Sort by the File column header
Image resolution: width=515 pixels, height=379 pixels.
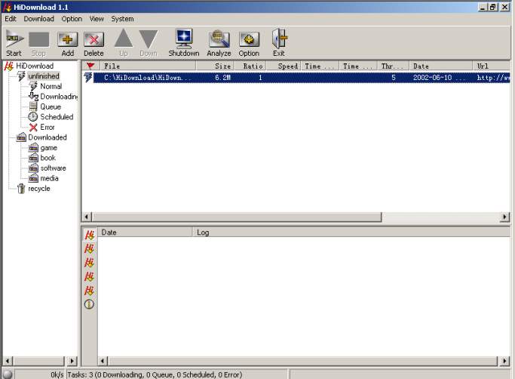[148, 66]
